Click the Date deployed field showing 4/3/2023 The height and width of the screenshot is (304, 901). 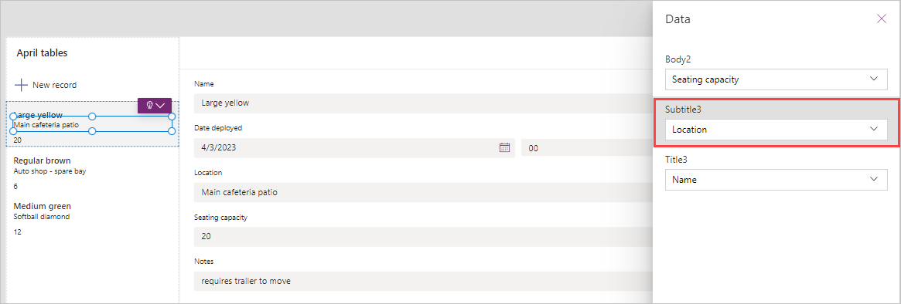(x=354, y=147)
